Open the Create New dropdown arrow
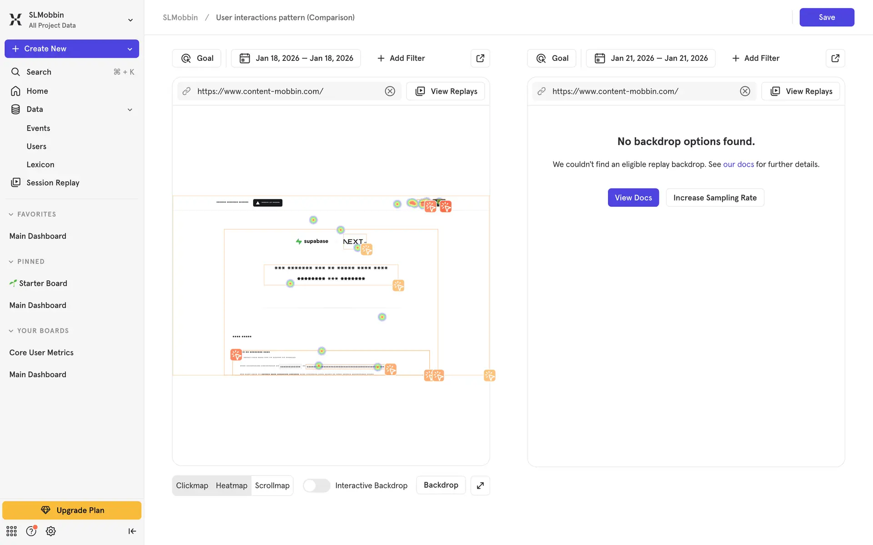 (130, 49)
